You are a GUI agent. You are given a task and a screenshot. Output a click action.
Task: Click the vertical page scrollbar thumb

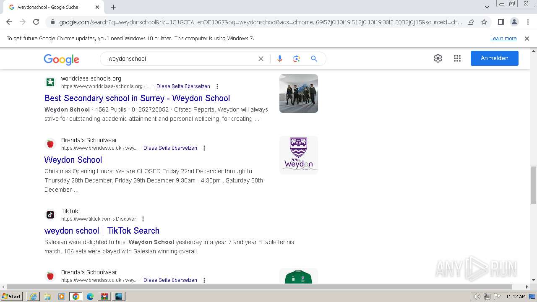click(x=534, y=185)
